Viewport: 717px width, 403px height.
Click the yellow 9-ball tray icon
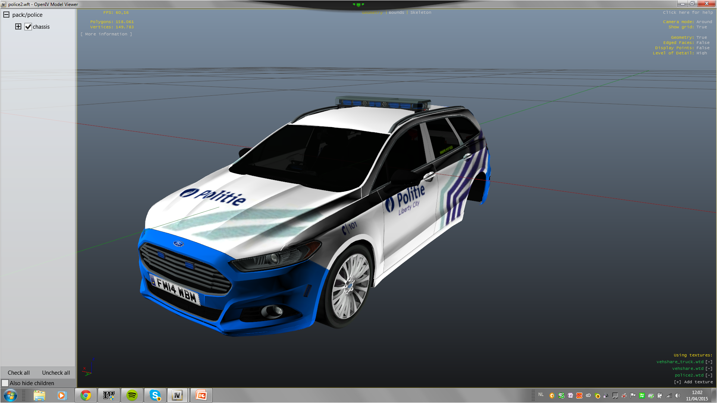coord(597,396)
